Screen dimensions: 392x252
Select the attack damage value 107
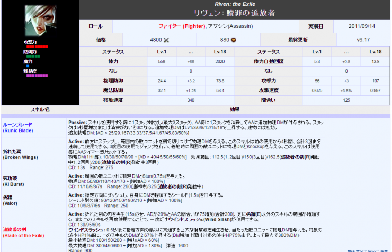376,81
